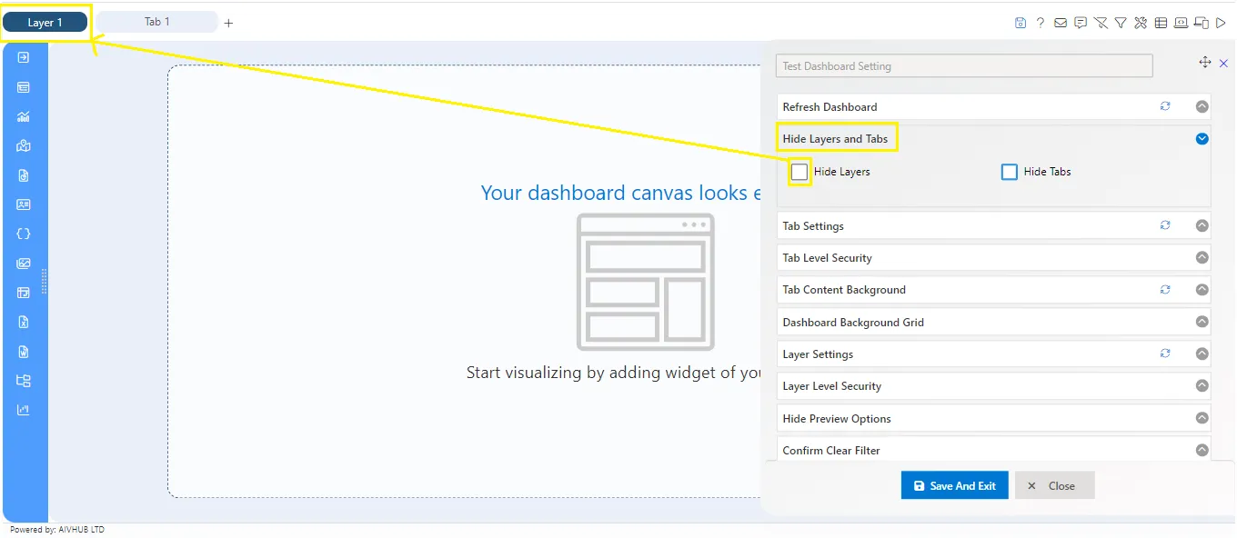This screenshot has height=538, width=1237.
Task: Select the list widget sidebar icon
Action: (24, 87)
